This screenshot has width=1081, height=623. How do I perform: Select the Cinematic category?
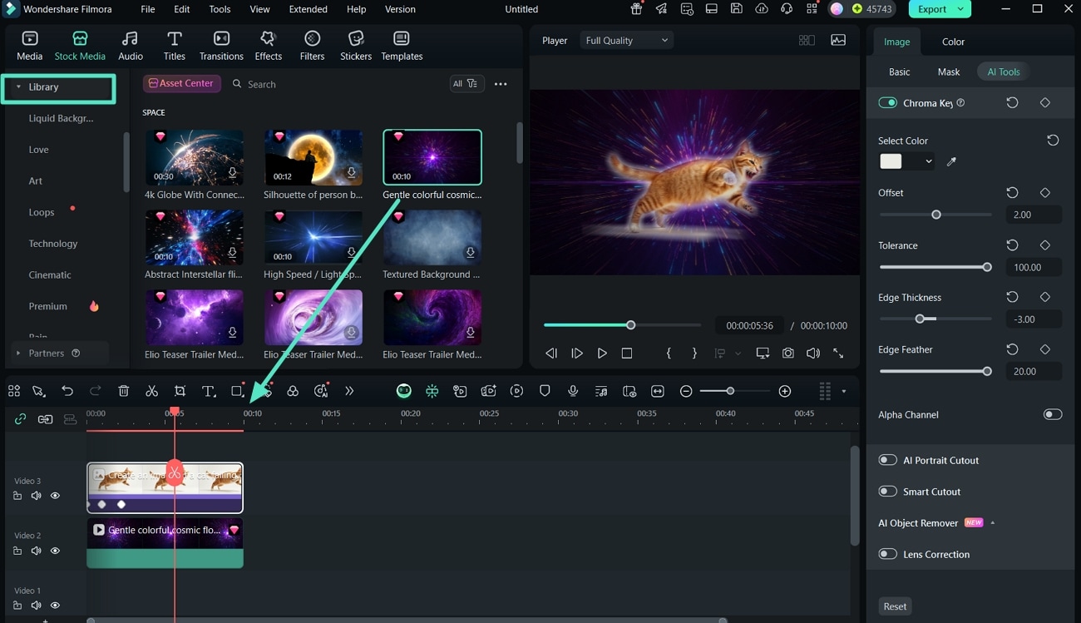point(50,275)
